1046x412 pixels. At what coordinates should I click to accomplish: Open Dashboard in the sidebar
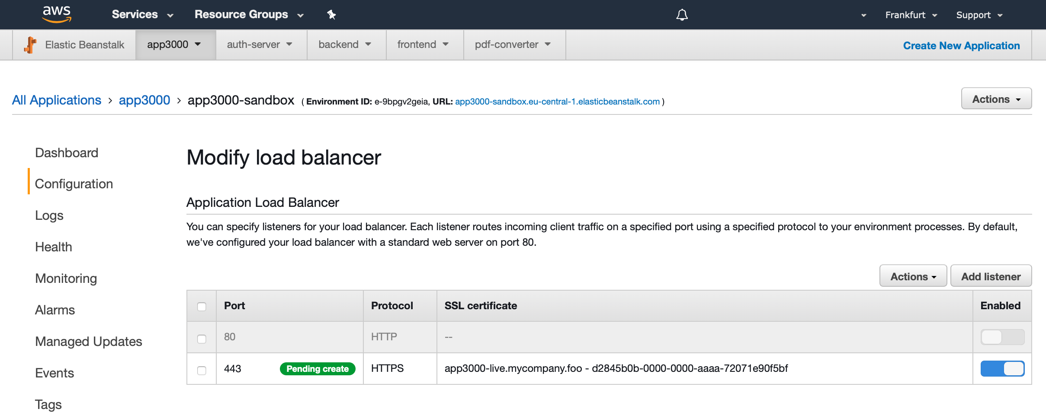pyautogui.click(x=67, y=153)
